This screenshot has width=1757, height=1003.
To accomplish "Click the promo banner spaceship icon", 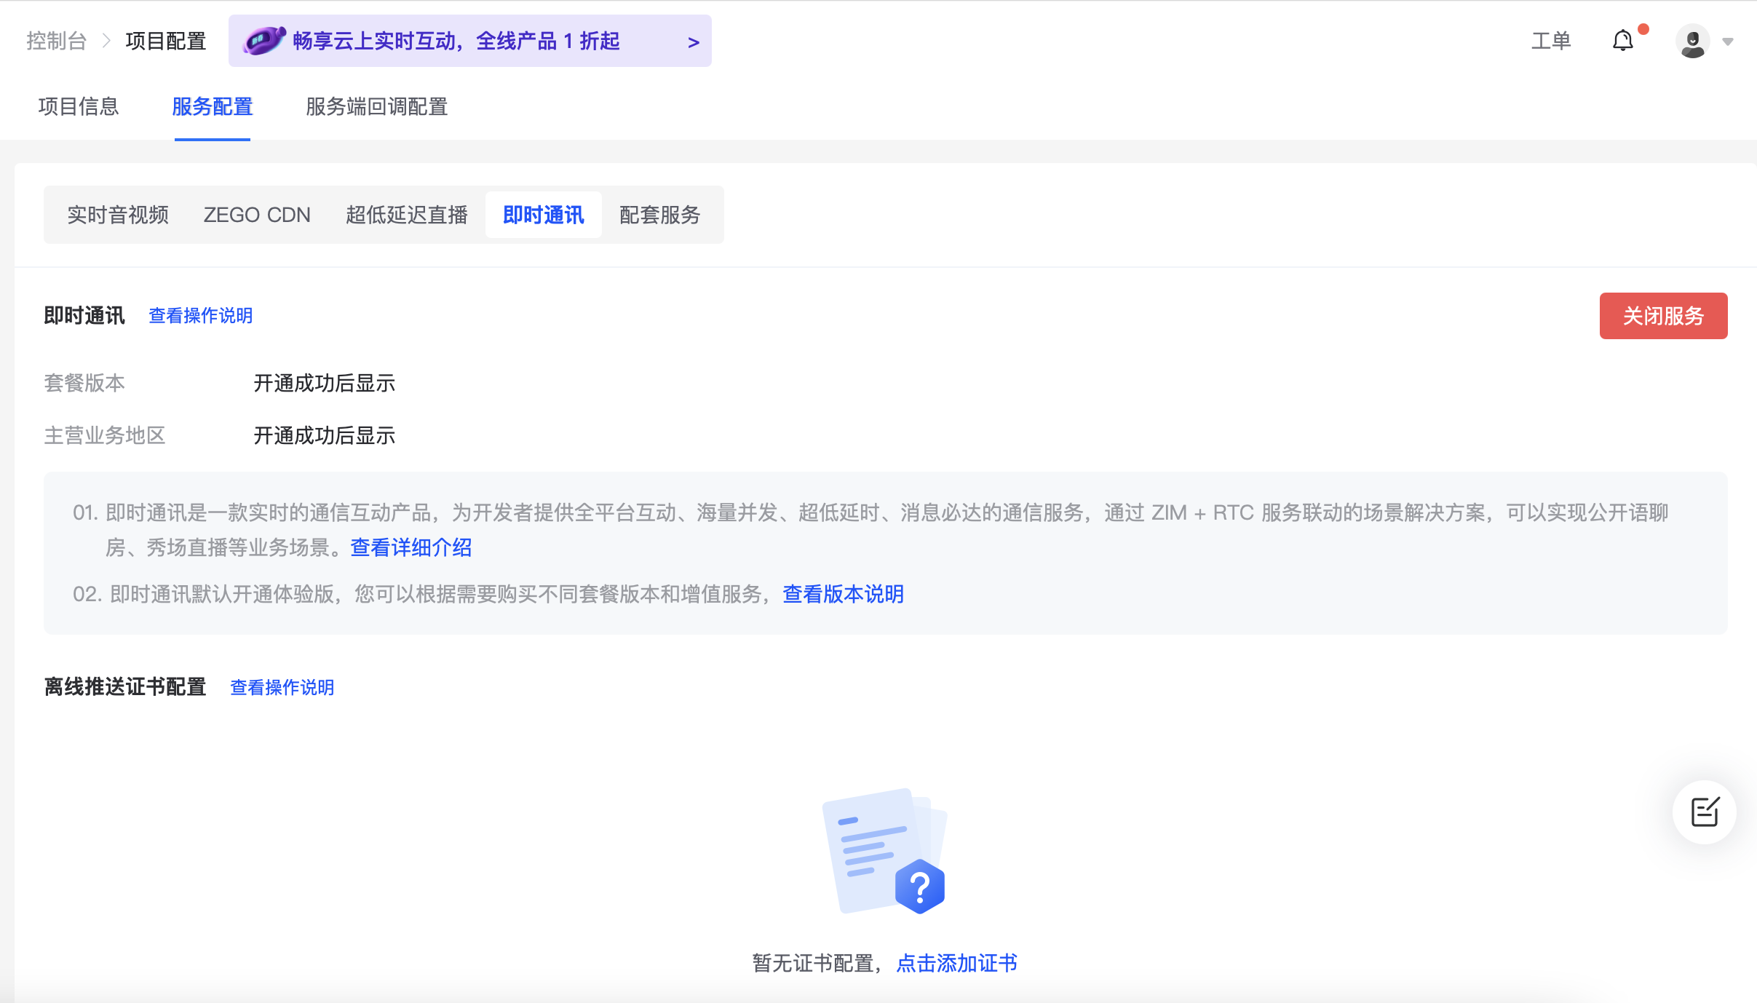I will click(263, 41).
